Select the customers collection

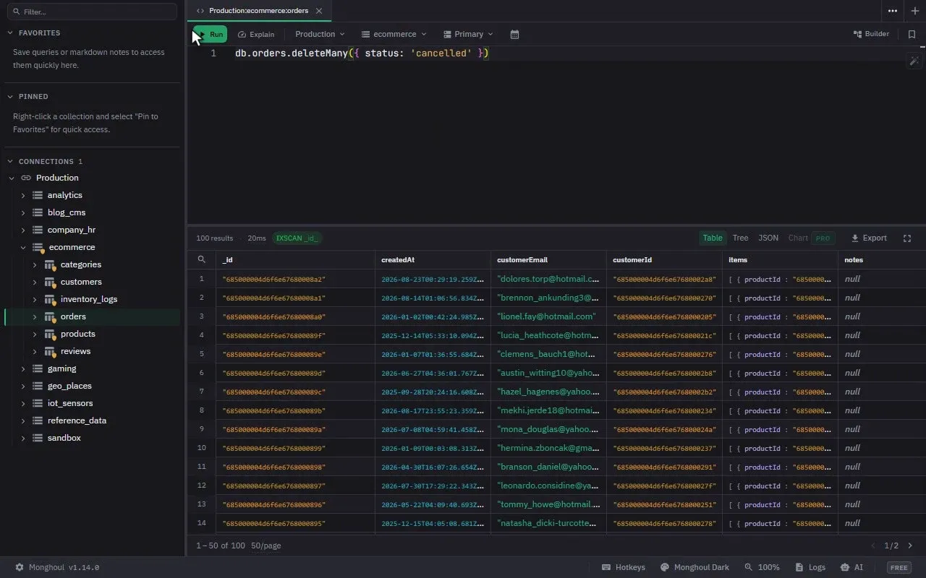[81, 282]
